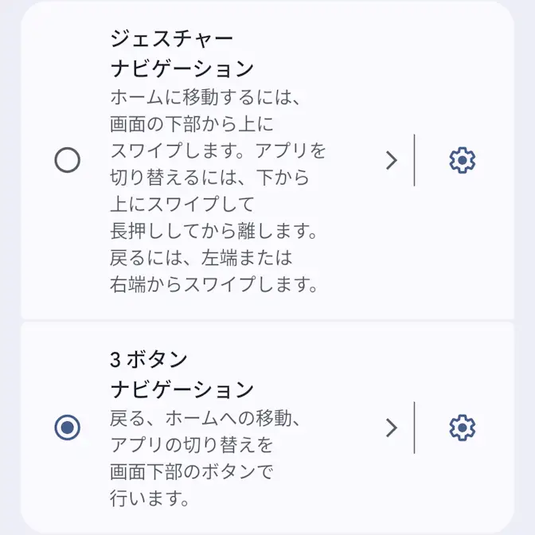The width and height of the screenshot is (535, 535).
Task: Tap the 行います。 text line
Action: (x=150, y=498)
